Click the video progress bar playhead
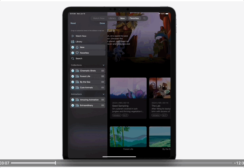Viewport: 244px width, 168px height. click(56, 163)
